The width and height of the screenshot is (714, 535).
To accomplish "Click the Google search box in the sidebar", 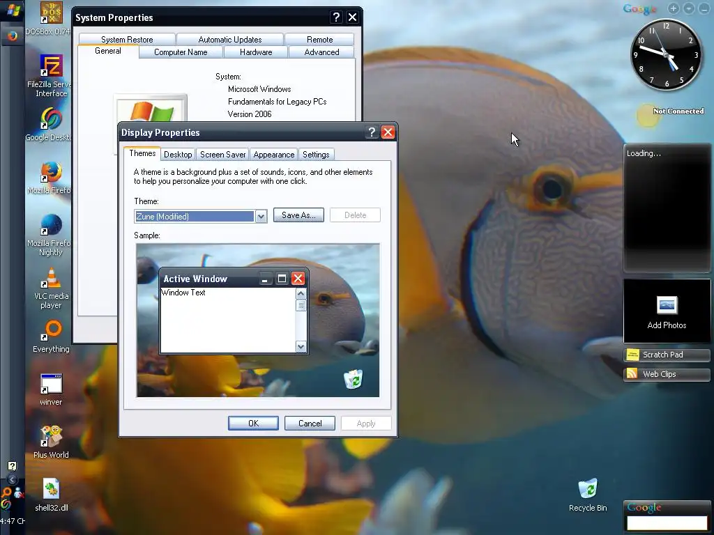I will (x=667, y=522).
